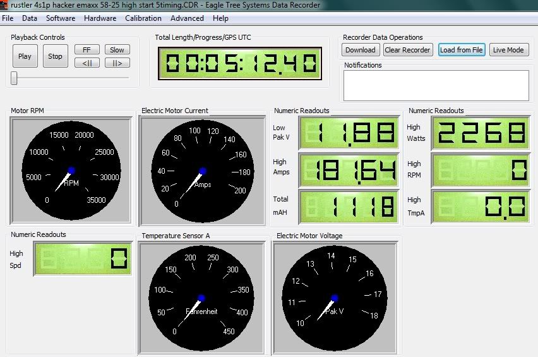Click the Slow playback button
Viewport: 538px width, 357px height.
pyautogui.click(x=117, y=50)
